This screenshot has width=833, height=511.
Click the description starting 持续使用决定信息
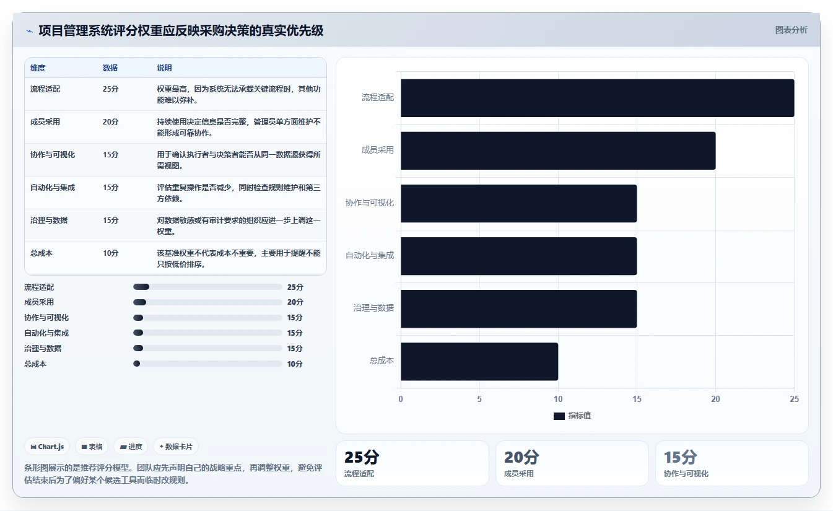click(238, 127)
